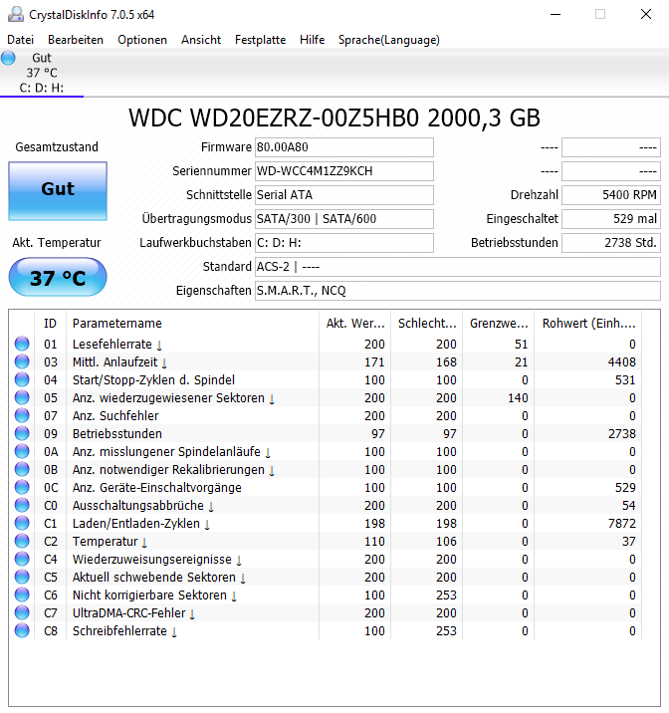
Task: Select threshold value 140 in Grenzwert column
Action: pos(518,398)
